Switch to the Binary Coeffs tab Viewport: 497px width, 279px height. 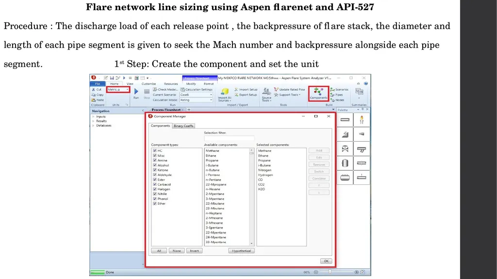(x=183, y=126)
